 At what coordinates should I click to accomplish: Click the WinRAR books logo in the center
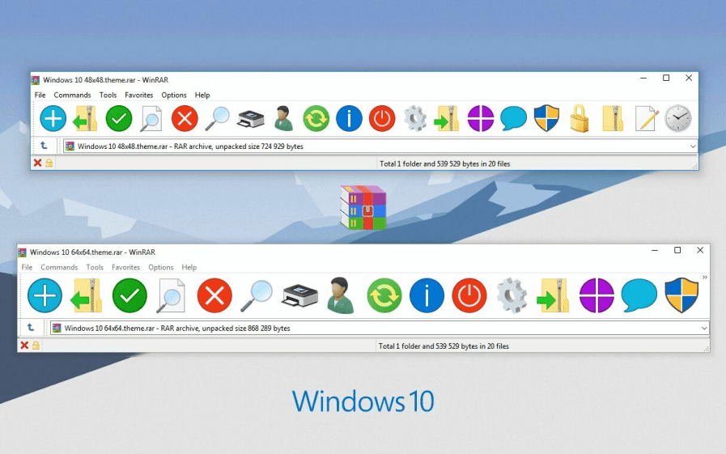(x=363, y=207)
